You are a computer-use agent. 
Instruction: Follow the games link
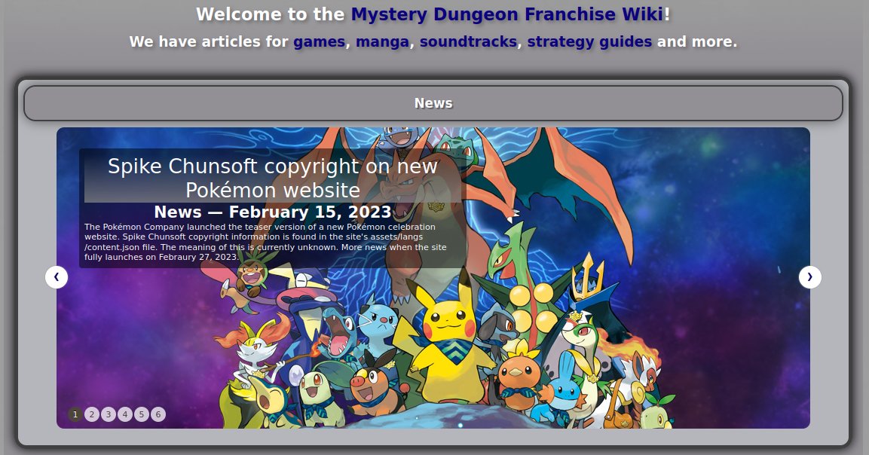(x=320, y=41)
